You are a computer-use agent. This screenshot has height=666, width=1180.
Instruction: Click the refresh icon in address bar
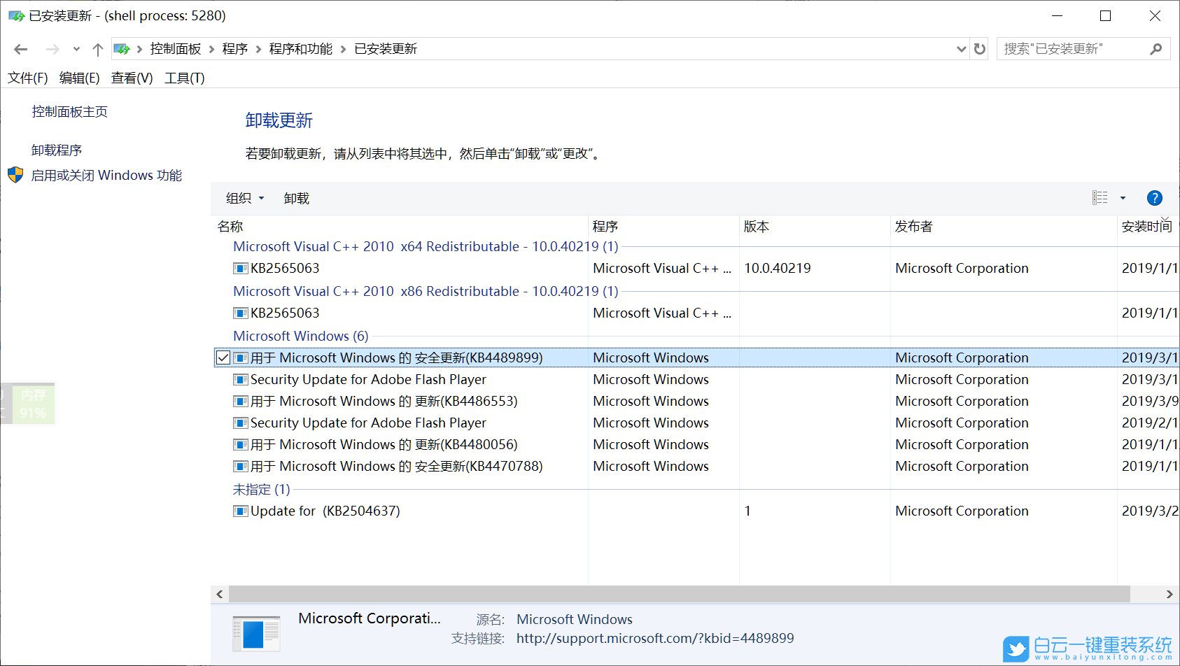(x=978, y=49)
